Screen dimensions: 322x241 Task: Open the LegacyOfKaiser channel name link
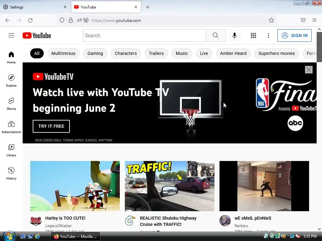pyautogui.click(x=58, y=226)
